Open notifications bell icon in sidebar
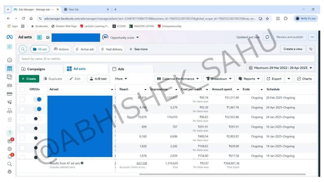The image size is (324, 182). (9, 156)
